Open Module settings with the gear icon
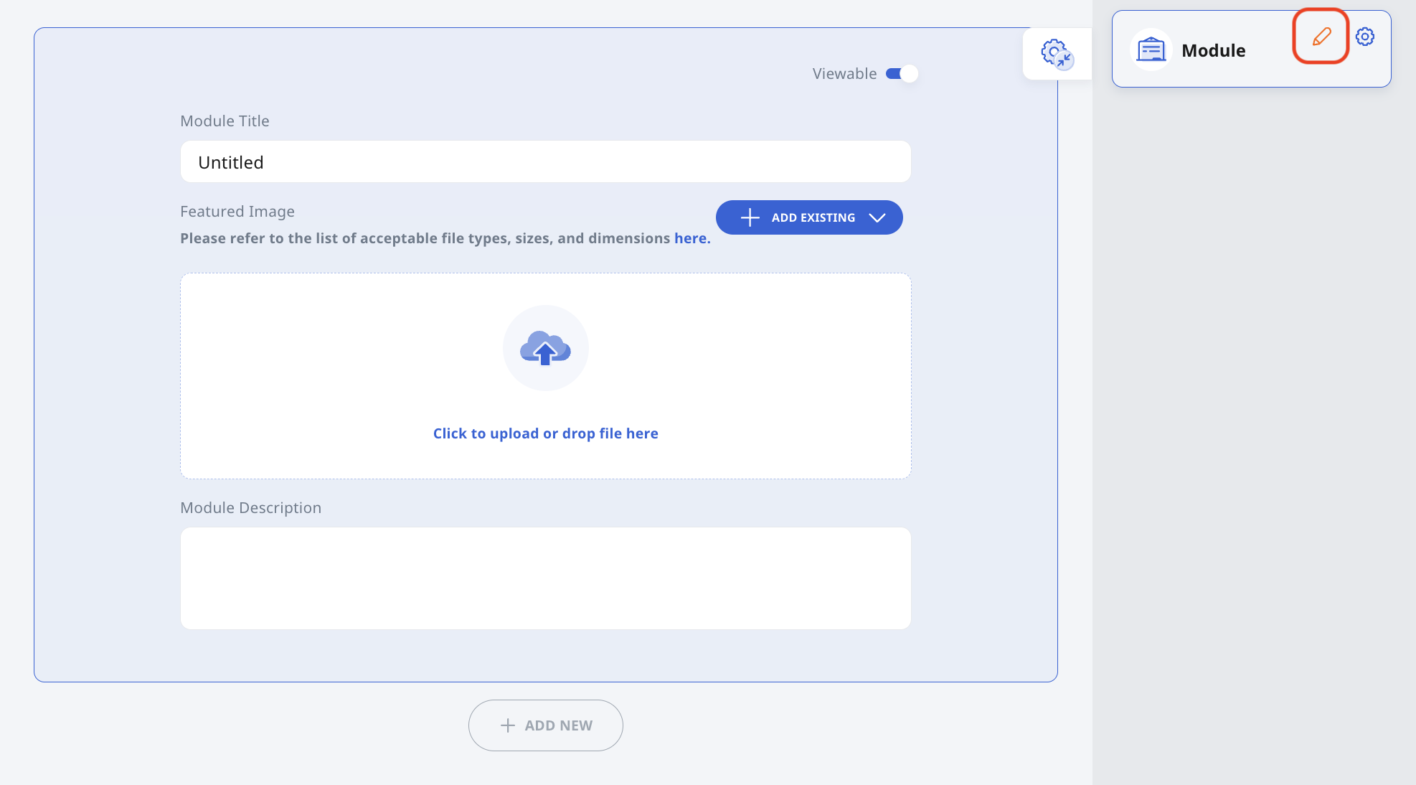The width and height of the screenshot is (1416, 785). [1365, 37]
